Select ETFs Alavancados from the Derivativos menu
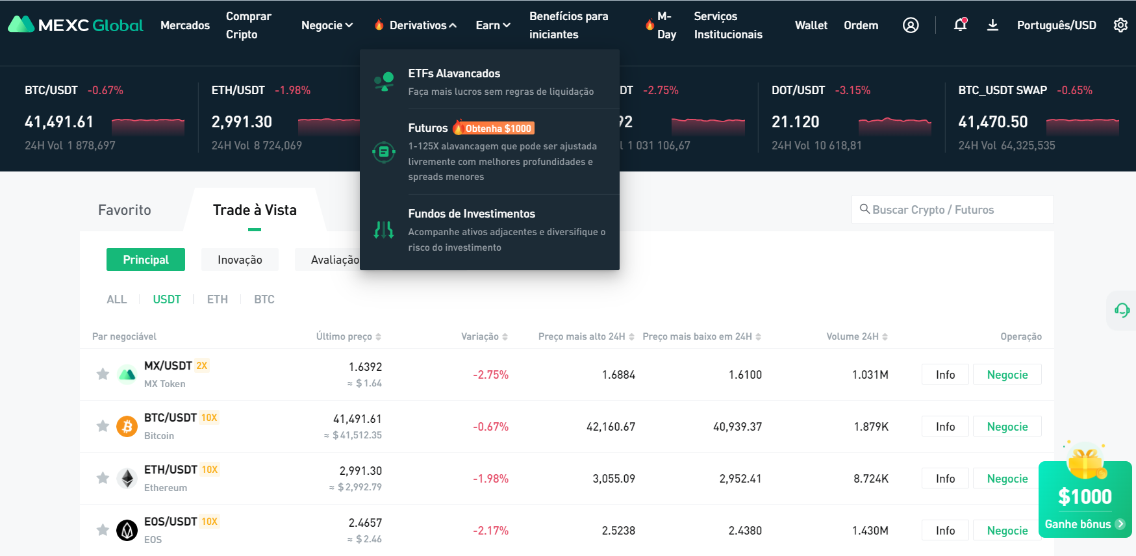1136x556 pixels. (x=490, y=82)
